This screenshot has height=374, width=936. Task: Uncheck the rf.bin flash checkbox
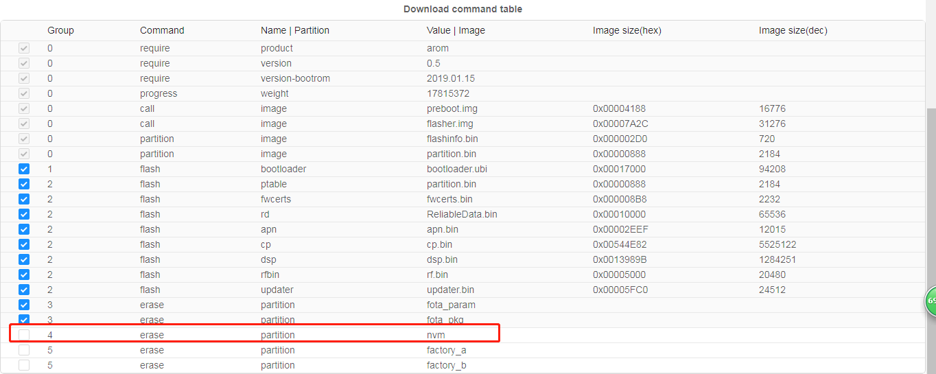[x=24, y=274]
